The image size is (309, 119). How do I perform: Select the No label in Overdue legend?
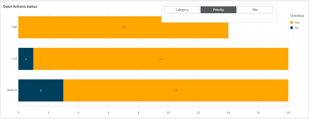point(297,28)
